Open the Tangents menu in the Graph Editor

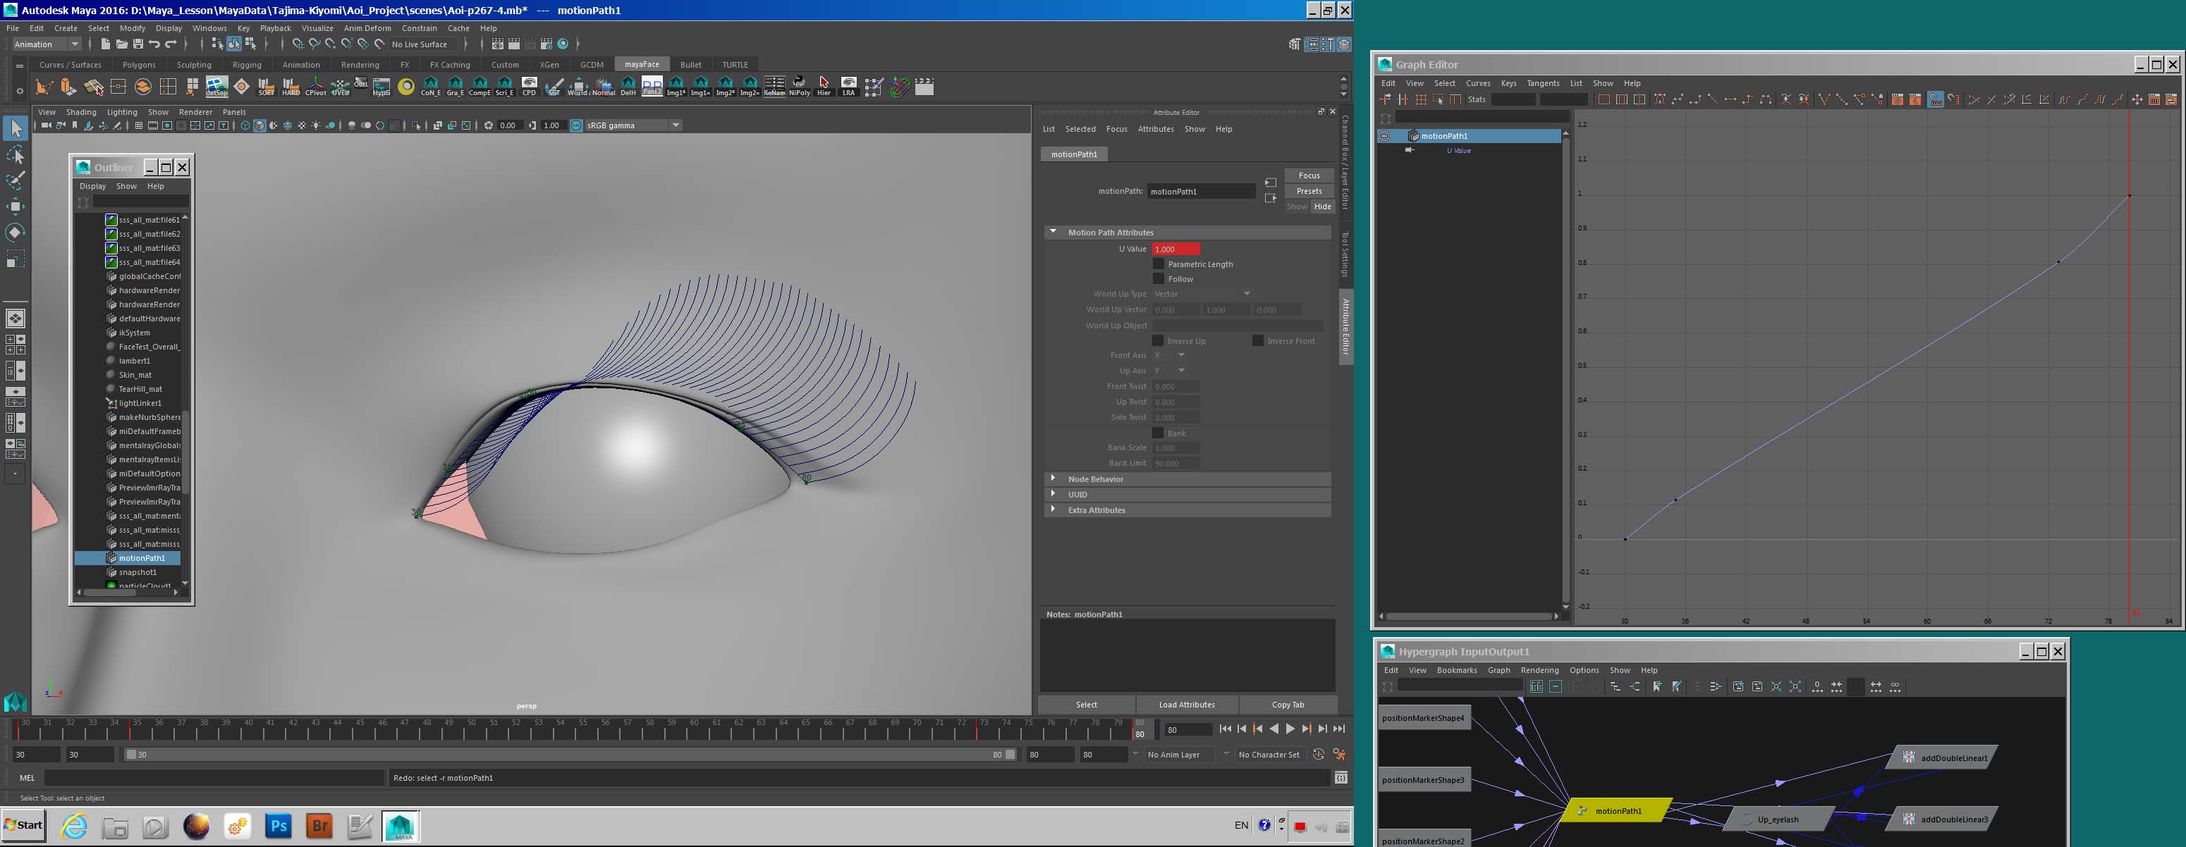[1542, 83]
